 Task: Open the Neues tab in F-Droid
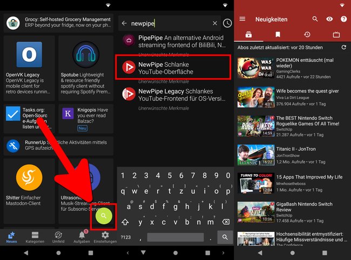pyautogui.click(x=11, y=237)
